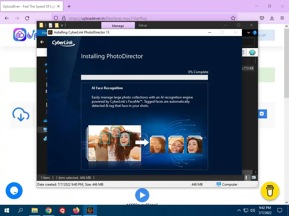The height and width of the screenshot is (216, 289).
Task: Switch to Manage tab in Explorer window
Action: 118,26
